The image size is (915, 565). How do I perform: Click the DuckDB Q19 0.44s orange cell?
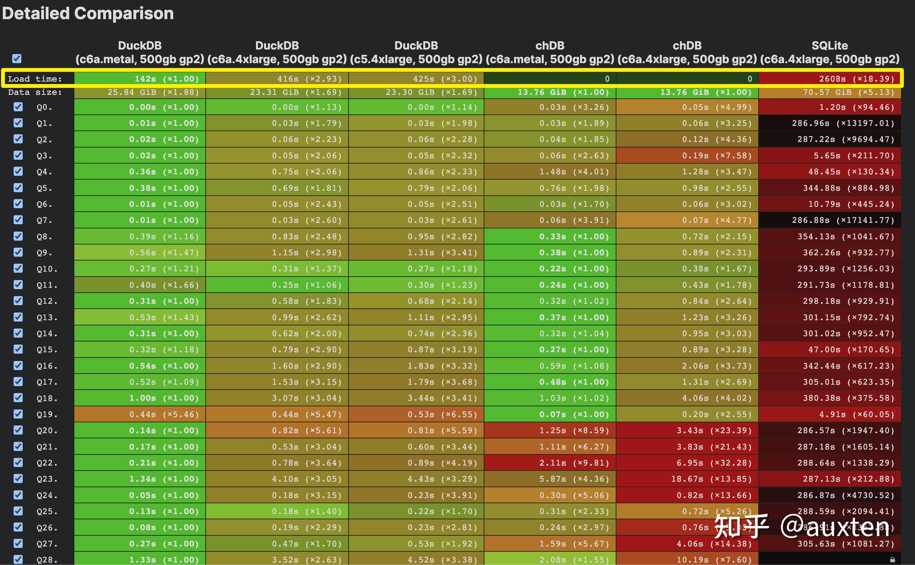point(140,414)
